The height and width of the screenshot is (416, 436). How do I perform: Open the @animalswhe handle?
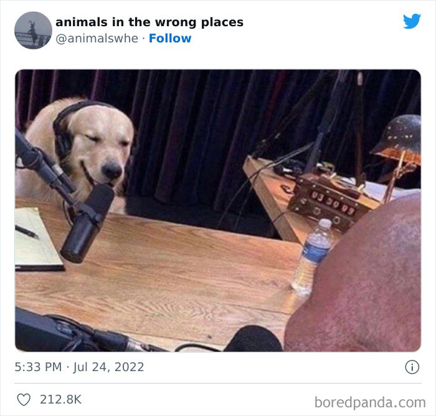97,39
